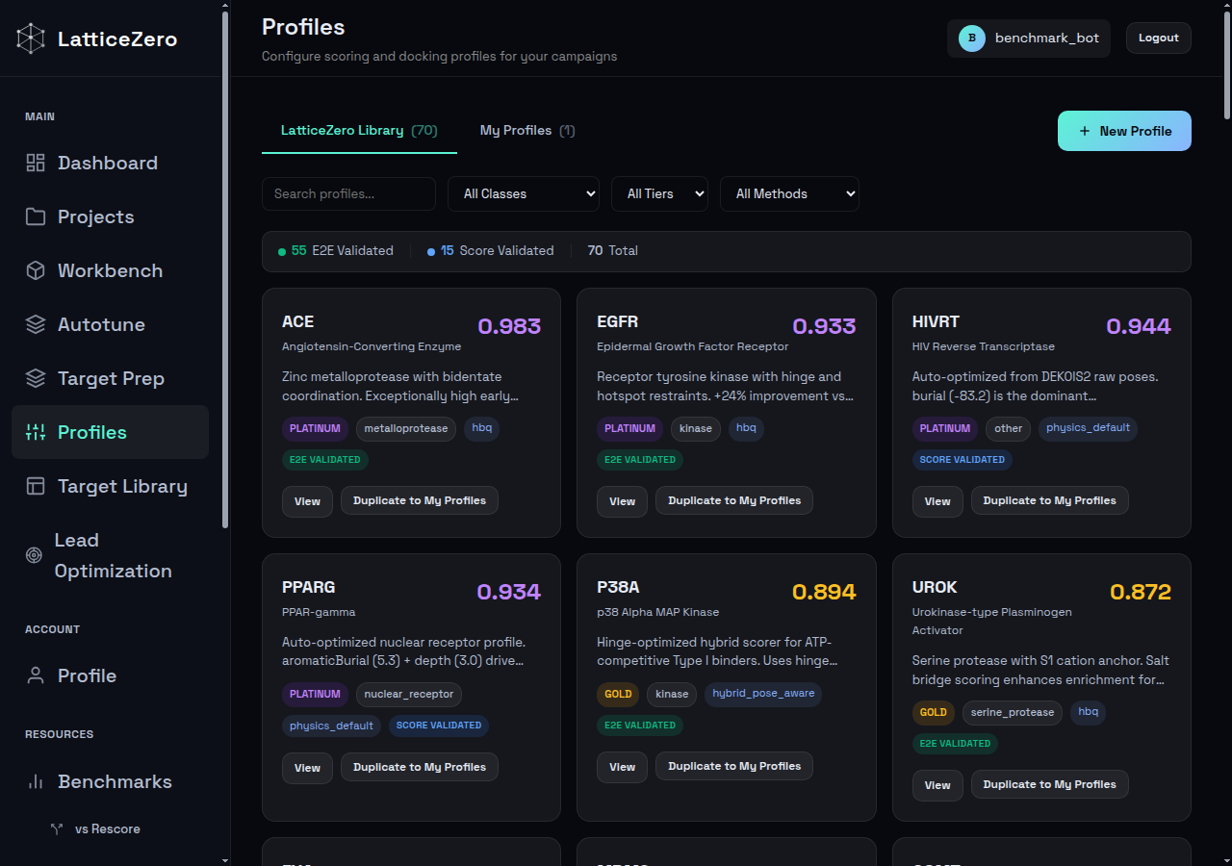Click the LatticeZero logo icon
The width and height of the screenshot is (1232, 866).
(31, 38)
